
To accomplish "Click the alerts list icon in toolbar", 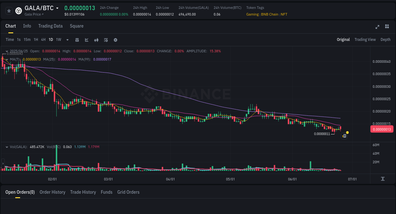I will [105, 40].
